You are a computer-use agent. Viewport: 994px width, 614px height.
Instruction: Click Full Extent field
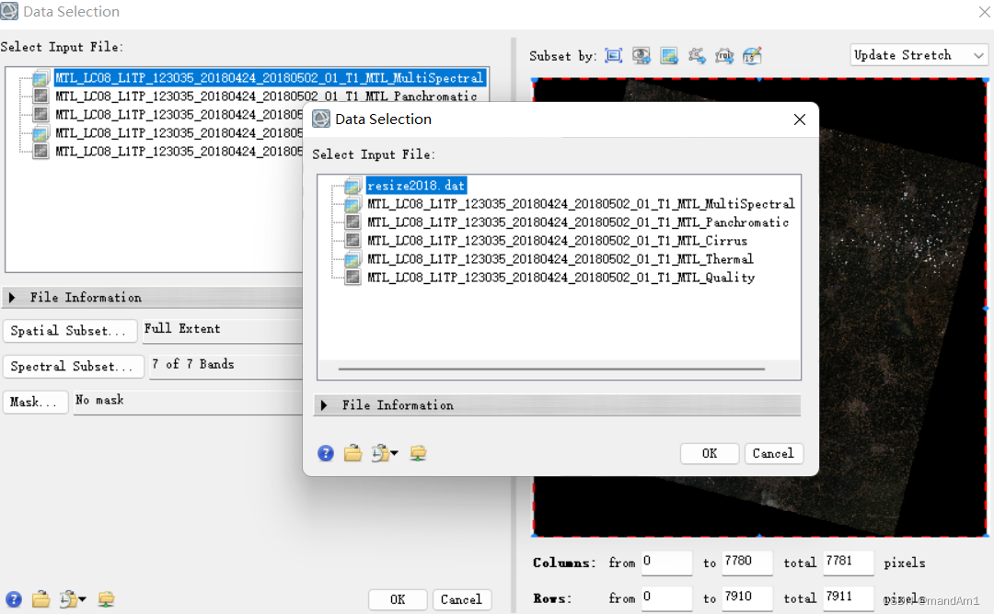coord(223,330)
